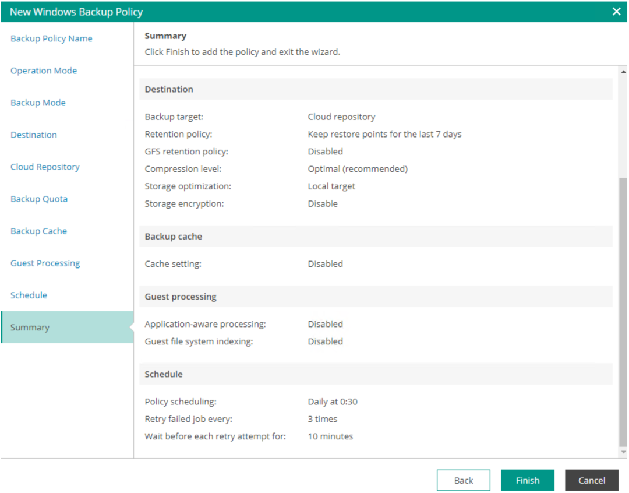Click the bold Summary page heading
The height and width of the screenshot is (493, 629).
pos(165,36)
